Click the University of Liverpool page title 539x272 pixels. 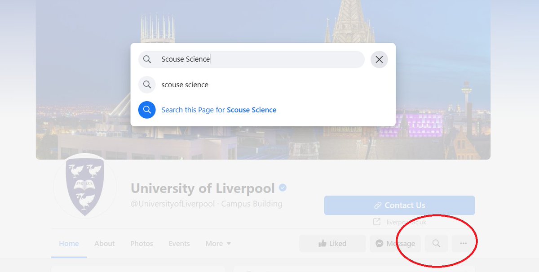(x=203, y=188)
